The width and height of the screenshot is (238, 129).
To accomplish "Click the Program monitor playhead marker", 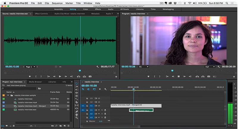I will coord(172,71).
